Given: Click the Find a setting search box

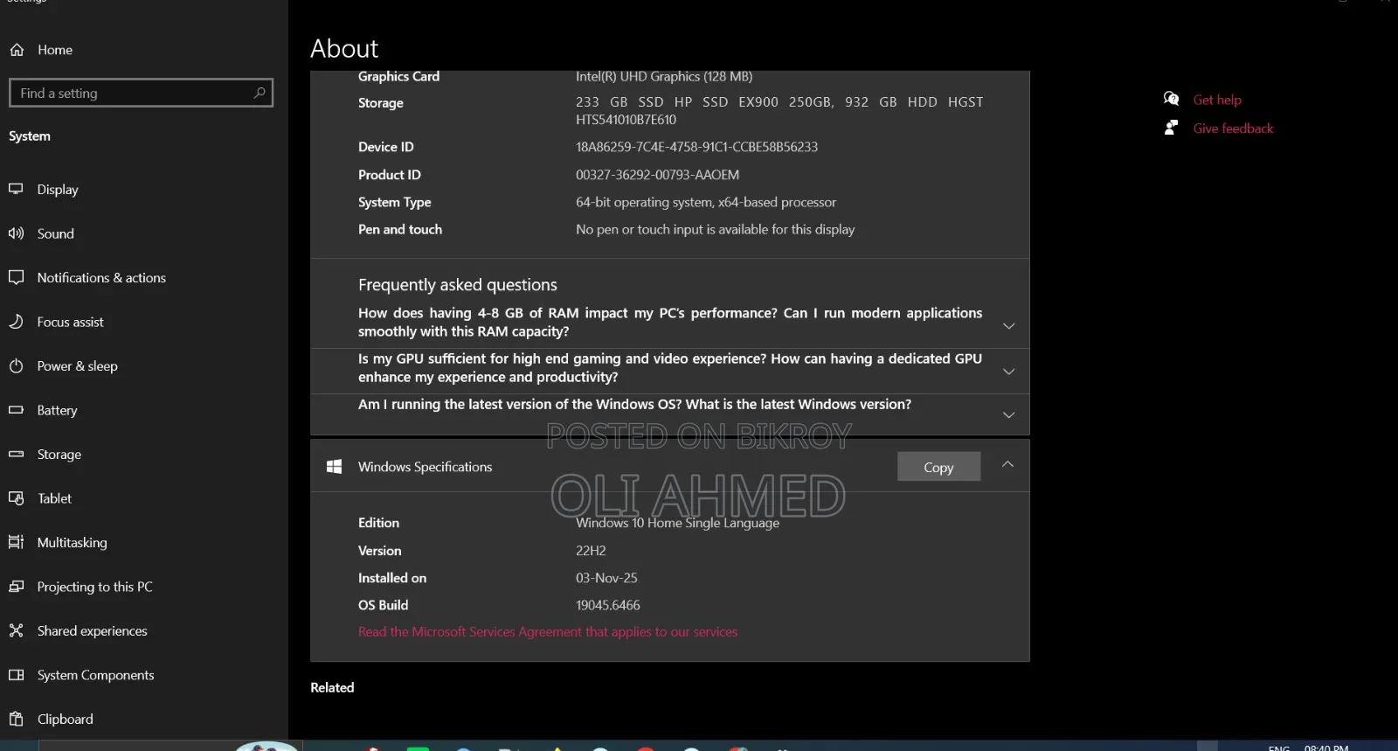Looking at the screenshot, I should coord(141,93).
